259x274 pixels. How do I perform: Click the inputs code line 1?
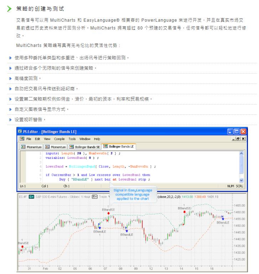click(x=83, y=153)
